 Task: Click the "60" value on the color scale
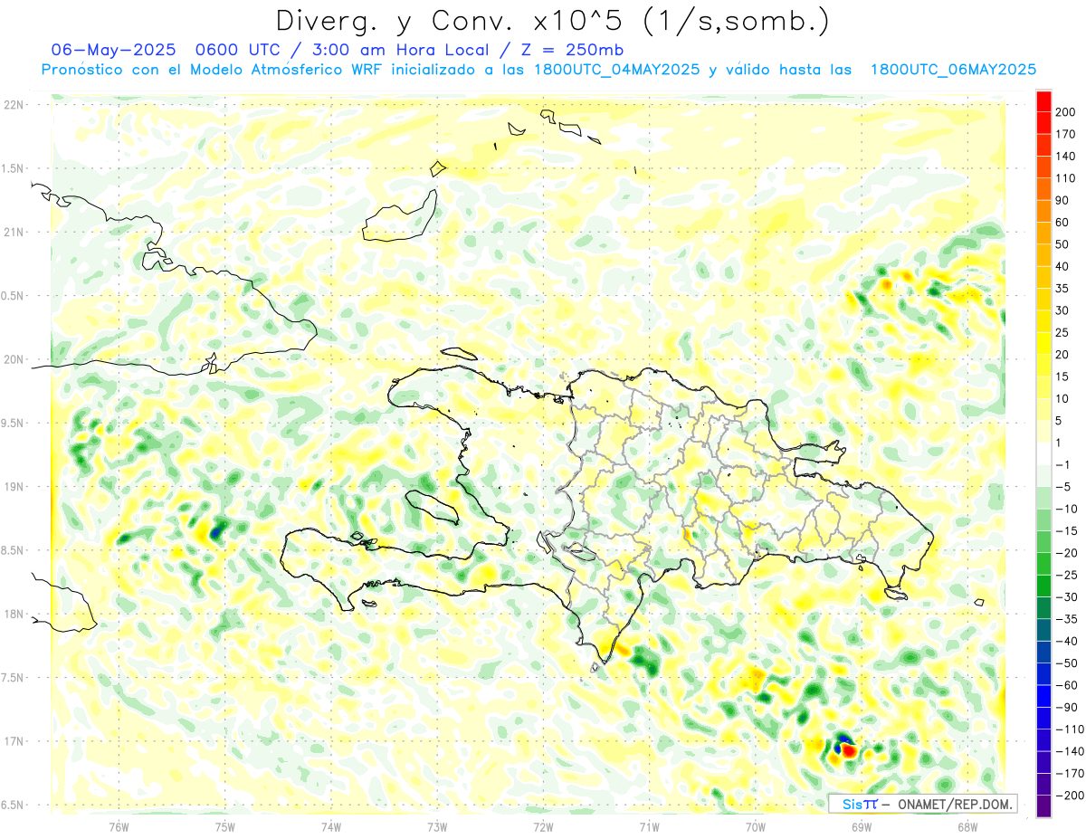[x=1062, y=223]
